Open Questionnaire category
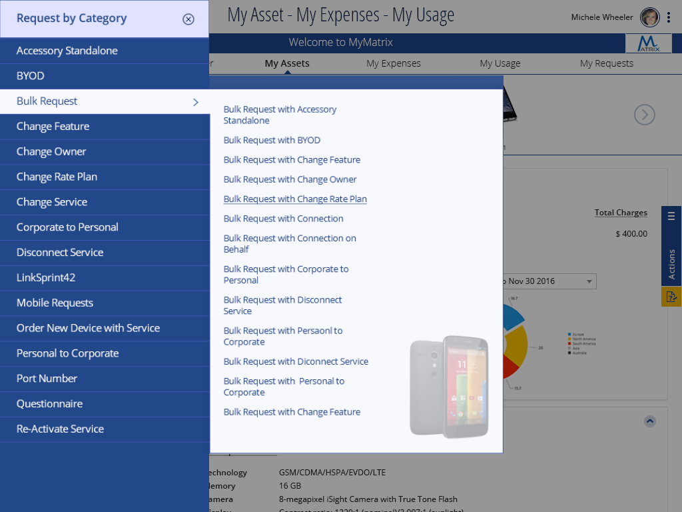 [105, 405]
